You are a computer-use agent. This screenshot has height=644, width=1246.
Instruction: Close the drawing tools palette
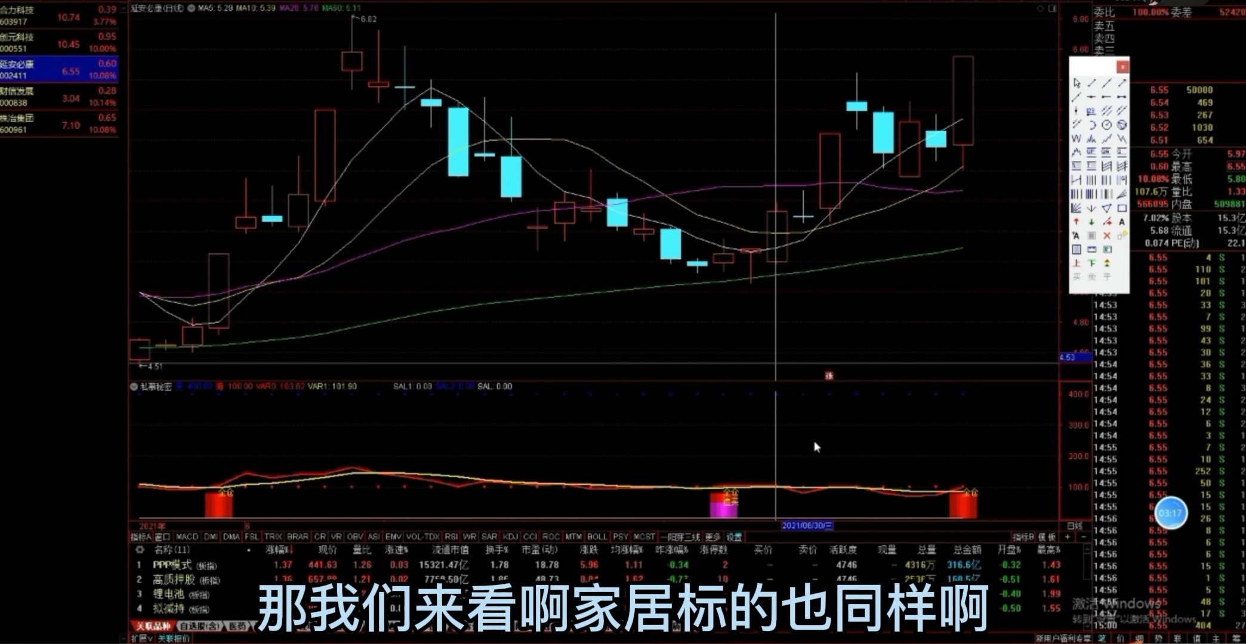click(x=1122, y=66)
